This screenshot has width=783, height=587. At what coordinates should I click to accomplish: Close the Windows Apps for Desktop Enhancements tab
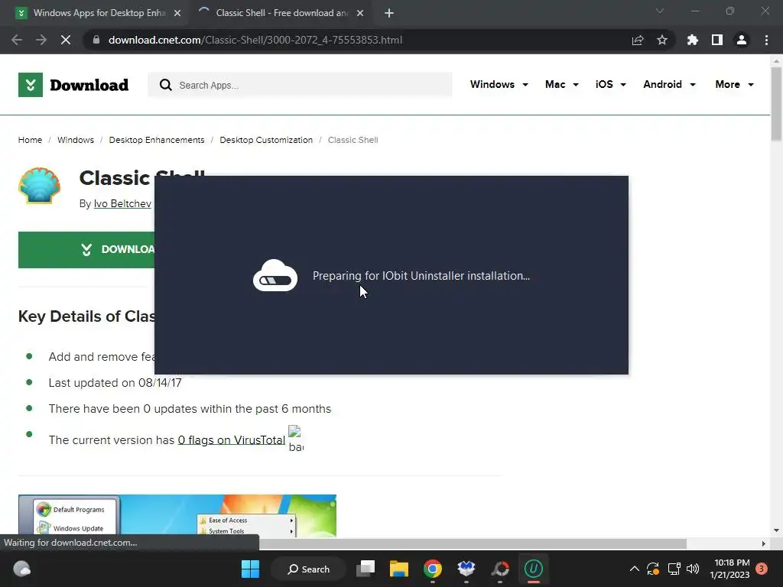tap(177, 14)
